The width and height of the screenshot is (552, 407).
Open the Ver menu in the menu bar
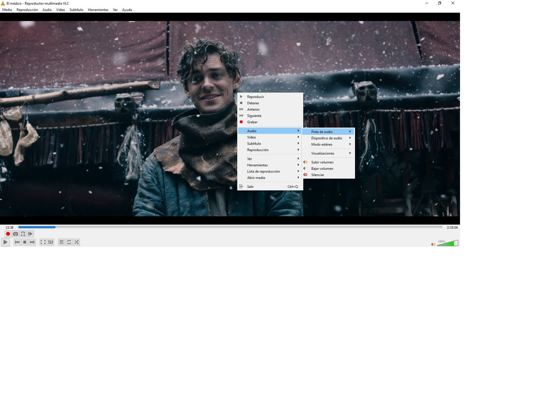(x=115, y=10)
